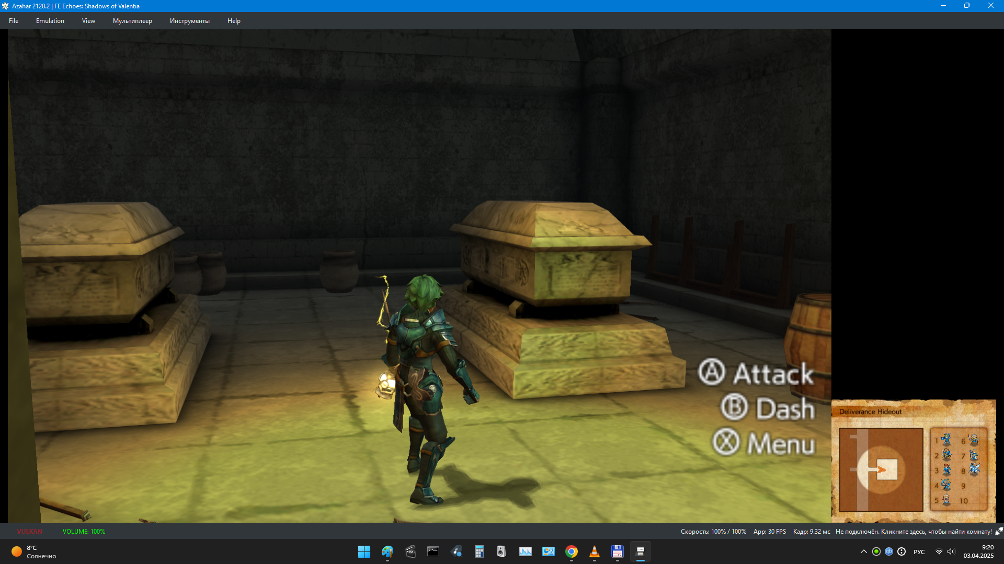Click the green circle tray icon
Viewport: 1004px width, 564px height.
[x=876, y=551]
